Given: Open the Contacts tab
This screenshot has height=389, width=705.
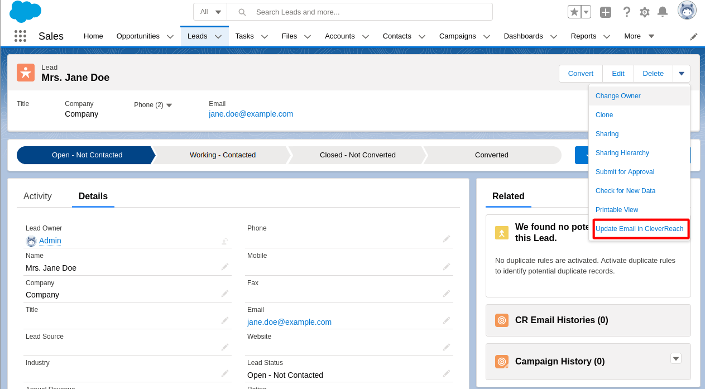Looking at the screenshot, I should [397, 36].
